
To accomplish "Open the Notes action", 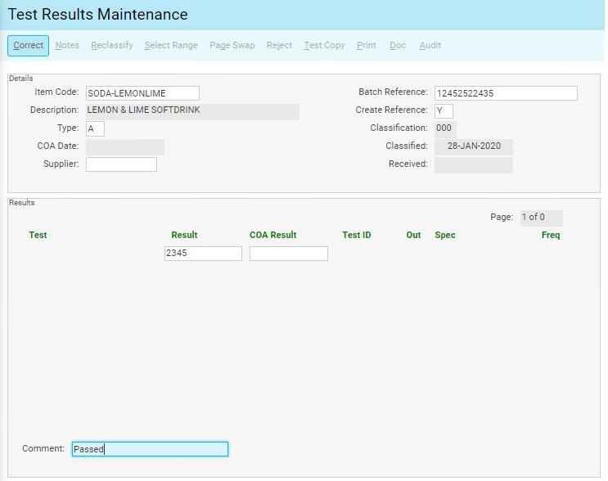I will point(67,45).
